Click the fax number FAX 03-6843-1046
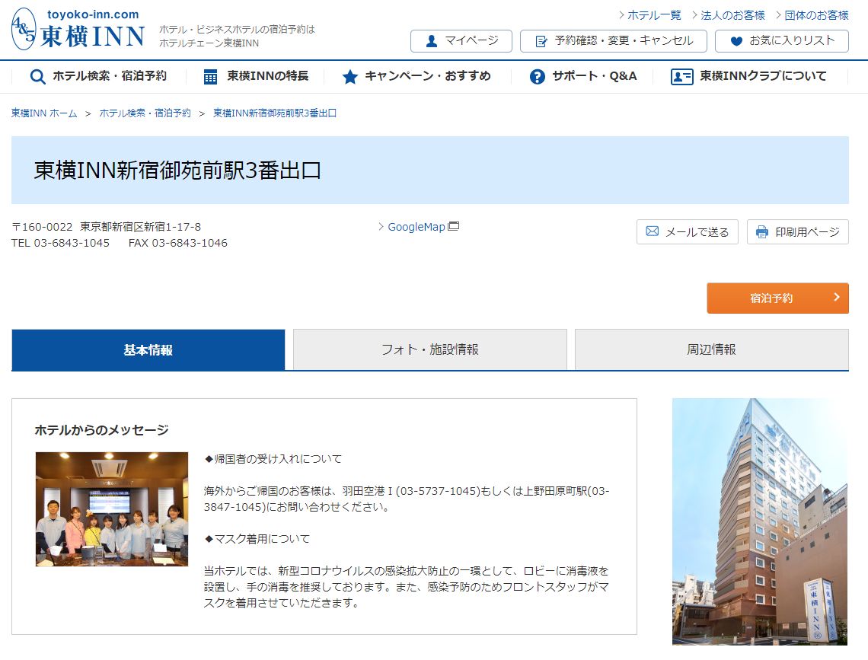The width and height of the screenshot is (868, 660). 177,243
